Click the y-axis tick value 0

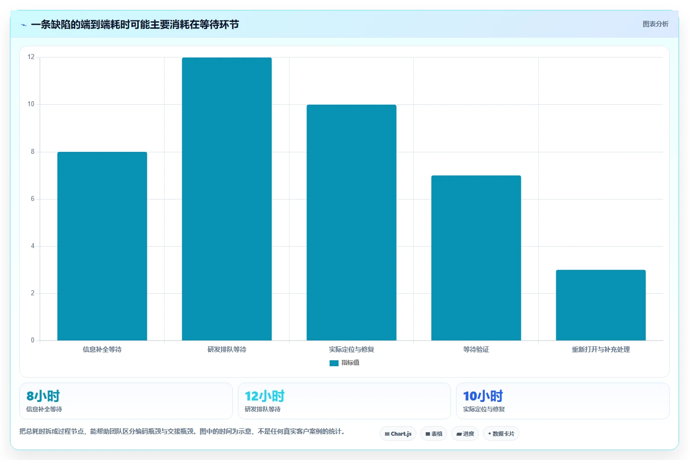(x=33, y=340)
